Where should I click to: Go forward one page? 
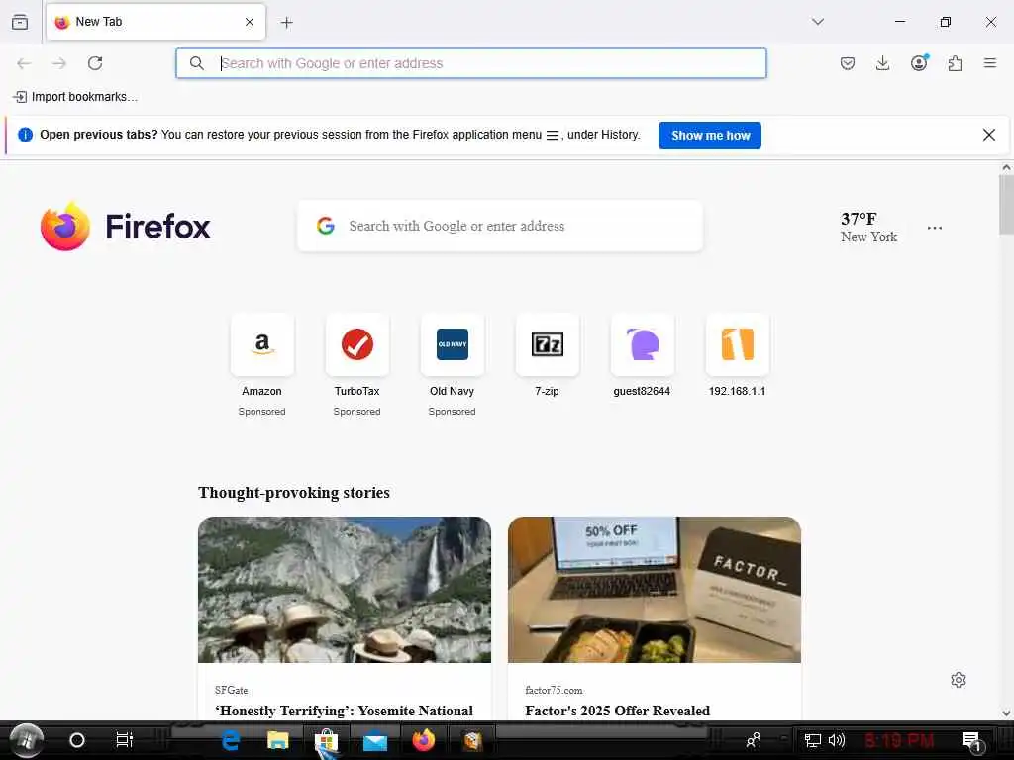(x=59, y=63)
